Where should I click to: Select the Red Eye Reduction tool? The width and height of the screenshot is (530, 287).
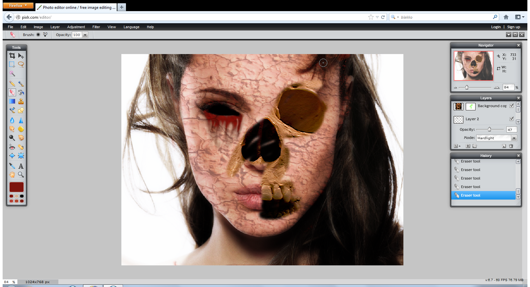click(12, 147)
